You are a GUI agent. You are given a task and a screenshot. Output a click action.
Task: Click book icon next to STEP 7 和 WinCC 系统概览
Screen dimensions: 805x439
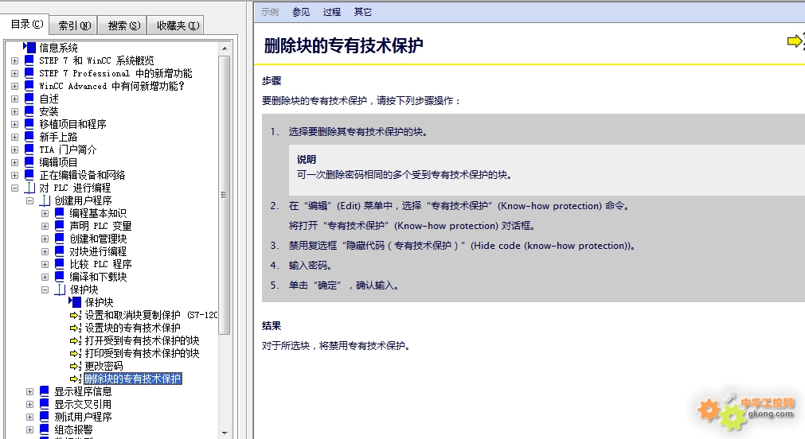point(29,60)
